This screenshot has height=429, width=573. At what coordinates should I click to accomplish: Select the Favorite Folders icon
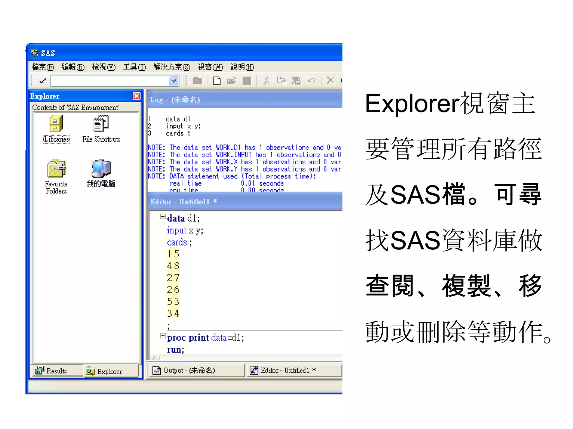(56, 177)
